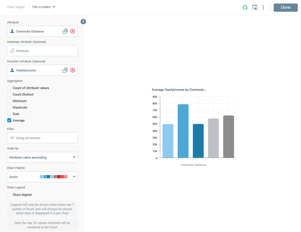The height and width of the screenshot is (232, 301).
Task: Remove the YearlyIncome function attribute
Action: [73, 70]
